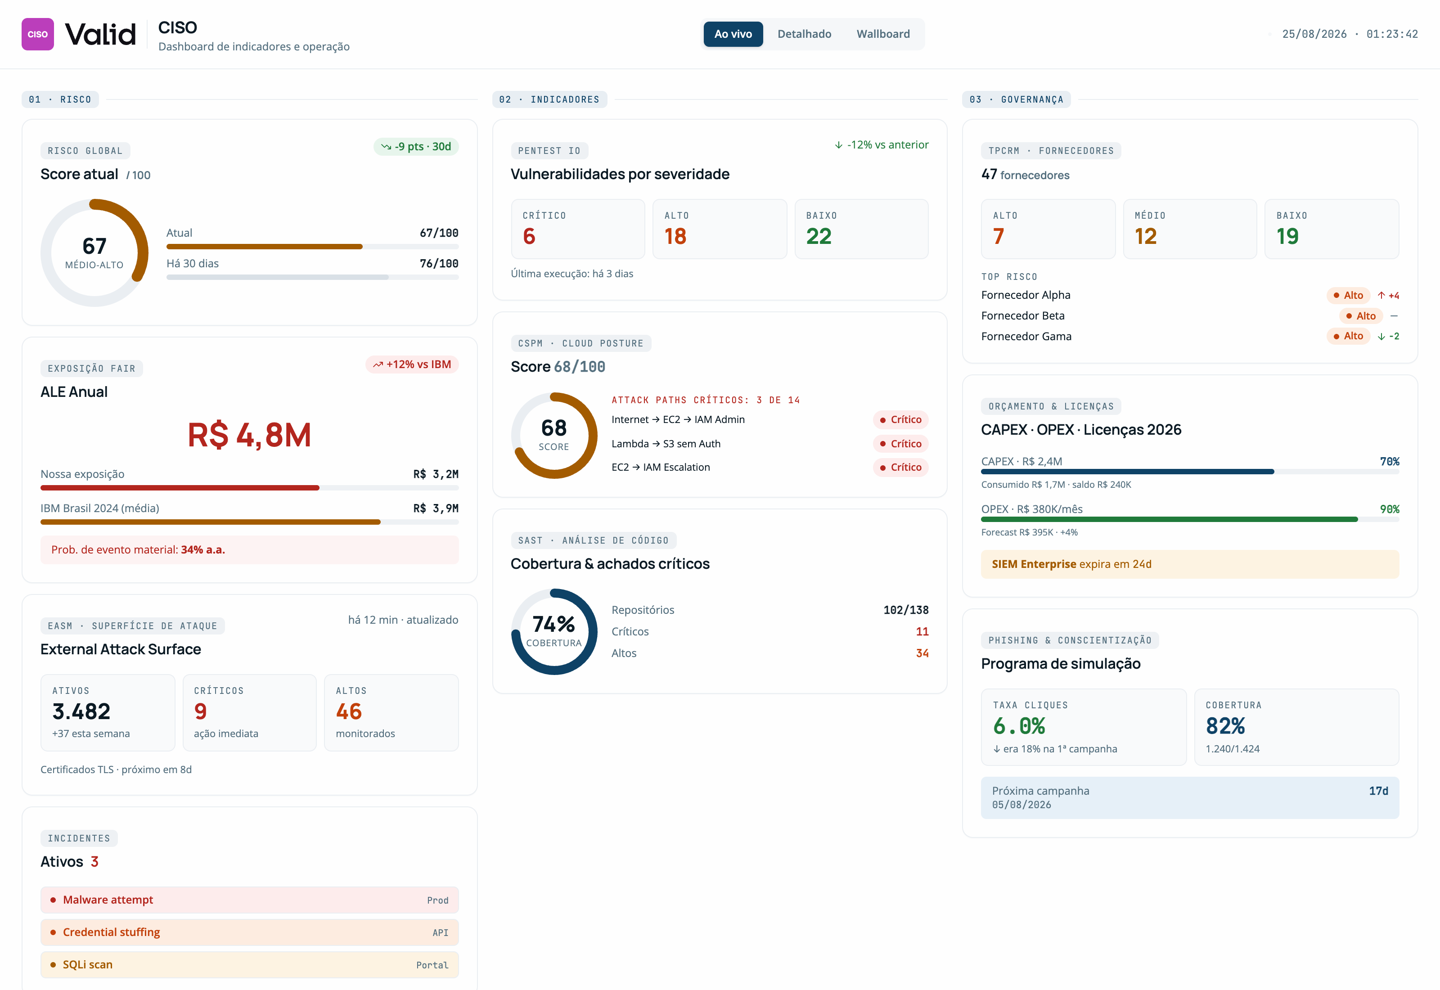This screenshot has height=990, width=1440.
Task: Click the CSPM 68 score gauge
Action: [x=554, y=436]
